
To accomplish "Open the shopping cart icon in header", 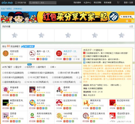I will [118, 3].
